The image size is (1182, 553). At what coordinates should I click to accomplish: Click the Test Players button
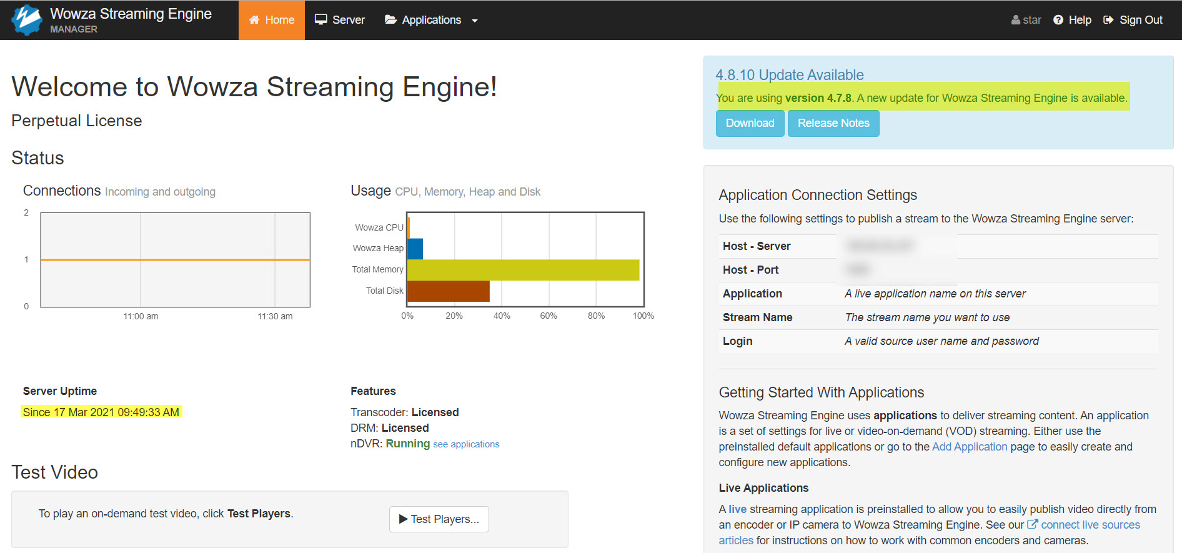point(439,519)
